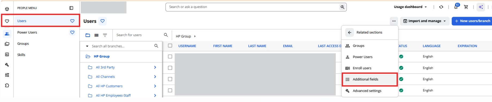Open the Usage dashboard dropdown
492x102 pixels.
(x=410, y=7)
